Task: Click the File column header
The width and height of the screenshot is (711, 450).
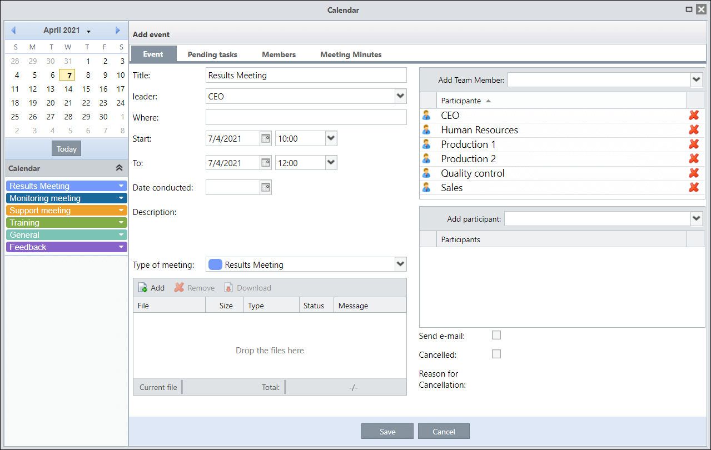Action: [x=170, y=305]
